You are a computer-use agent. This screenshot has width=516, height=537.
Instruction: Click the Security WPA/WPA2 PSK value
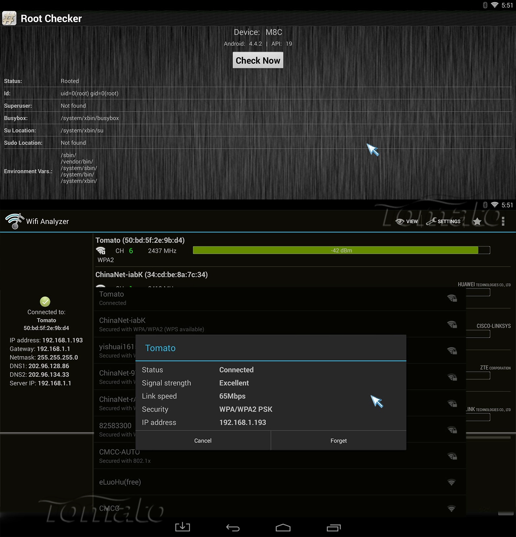pos(246,409)
